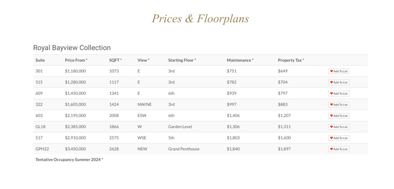Click the Suite column header
The height and width of the screenshot is (189, 394).
click(40, 60)
